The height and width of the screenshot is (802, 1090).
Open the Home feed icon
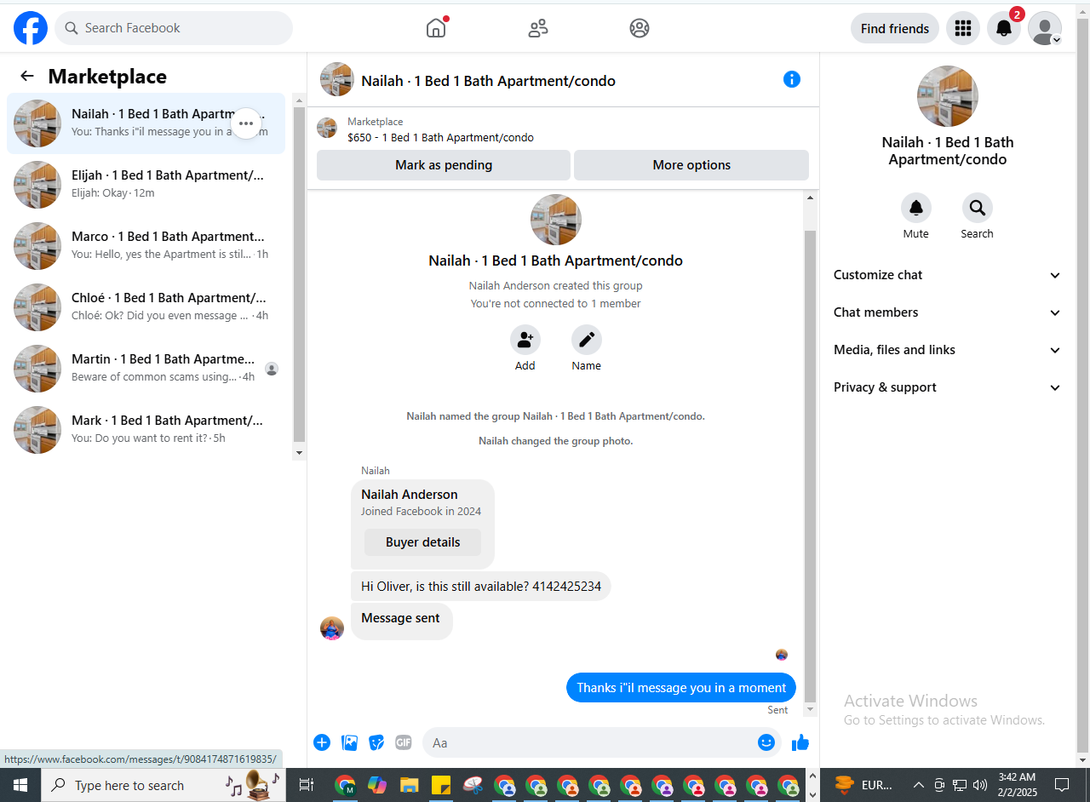[x=436, y=28]
